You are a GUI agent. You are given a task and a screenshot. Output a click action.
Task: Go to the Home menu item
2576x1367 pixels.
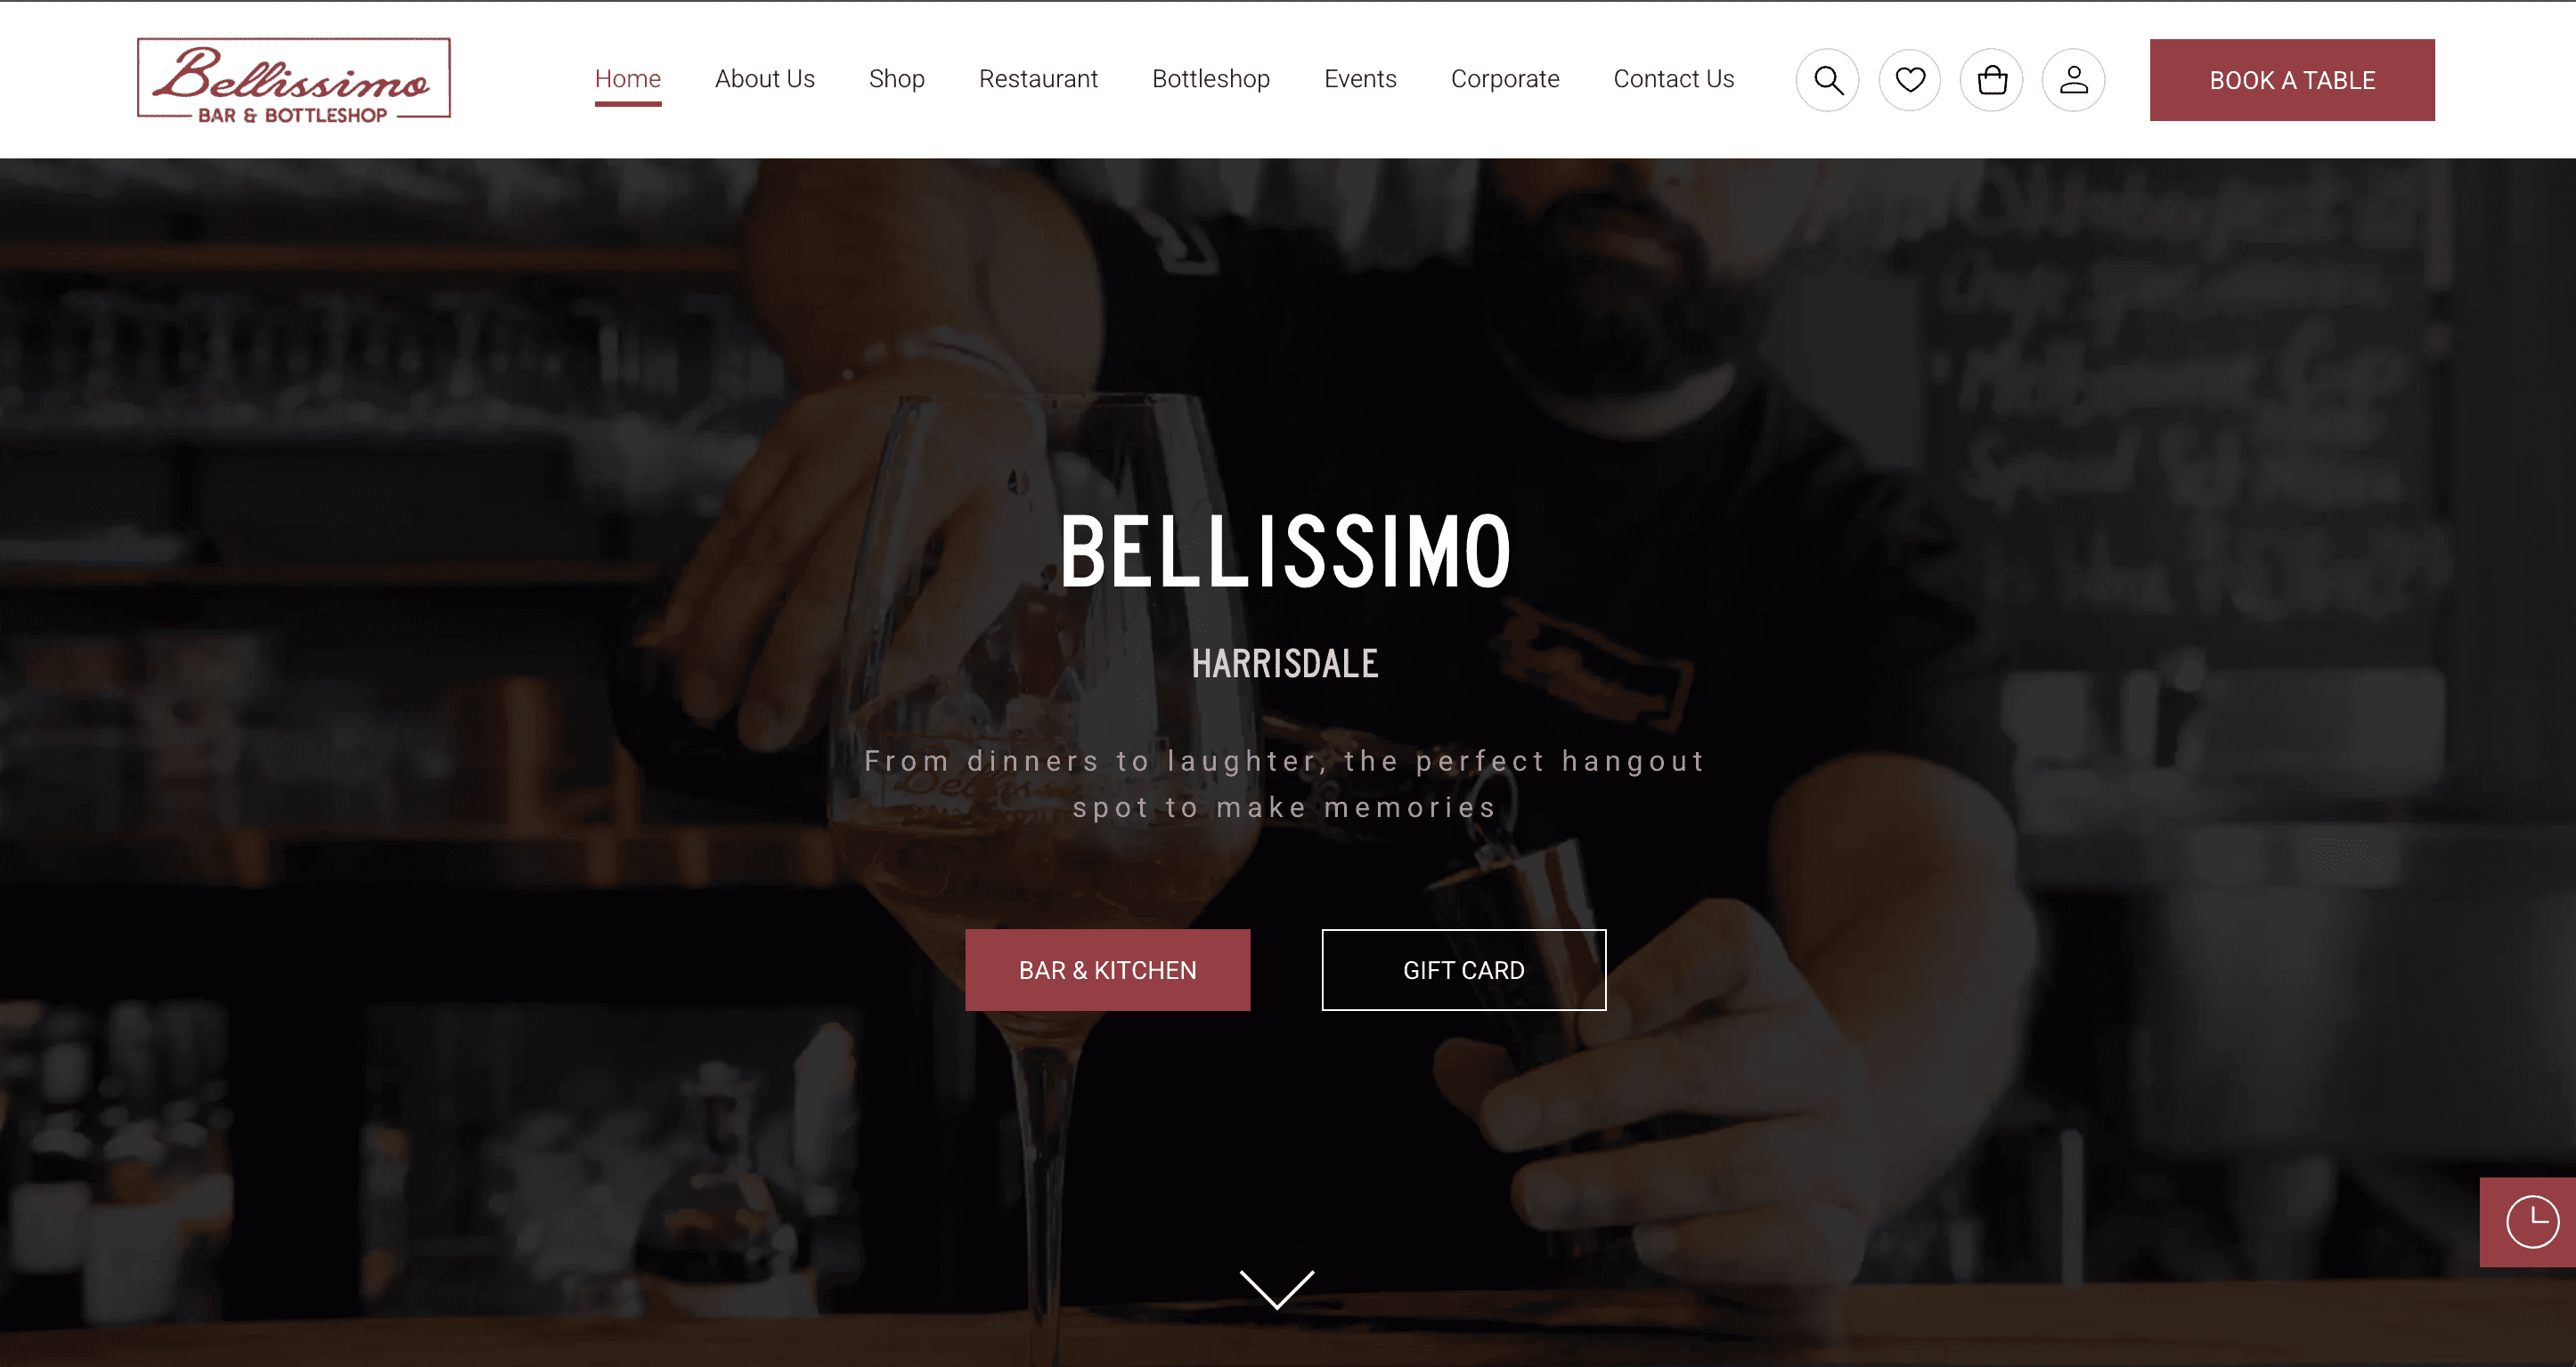click(x=628, y=79)
